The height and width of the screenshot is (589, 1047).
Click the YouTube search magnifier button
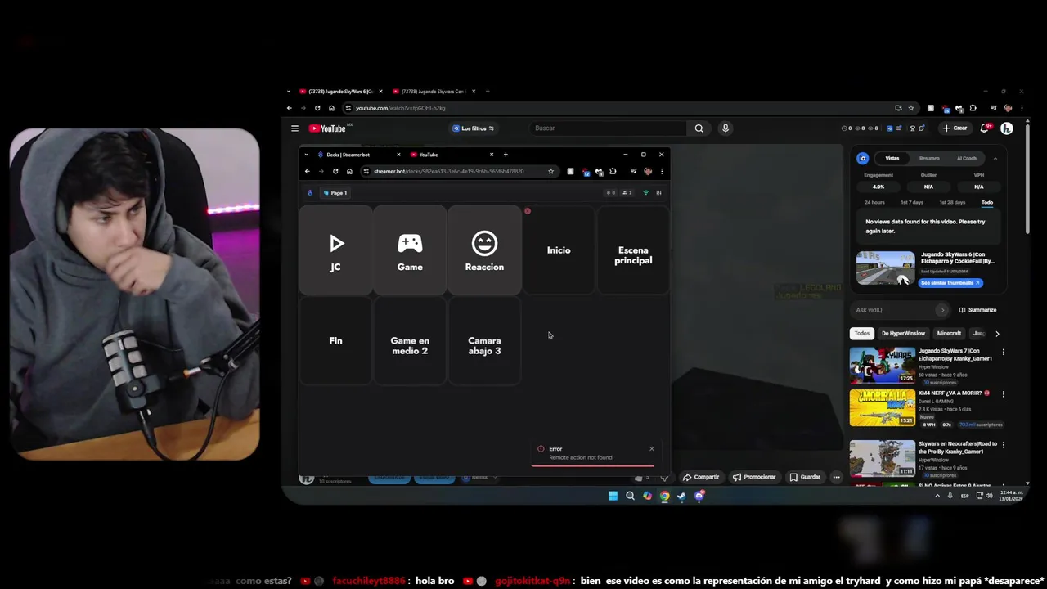pos(699,128)
